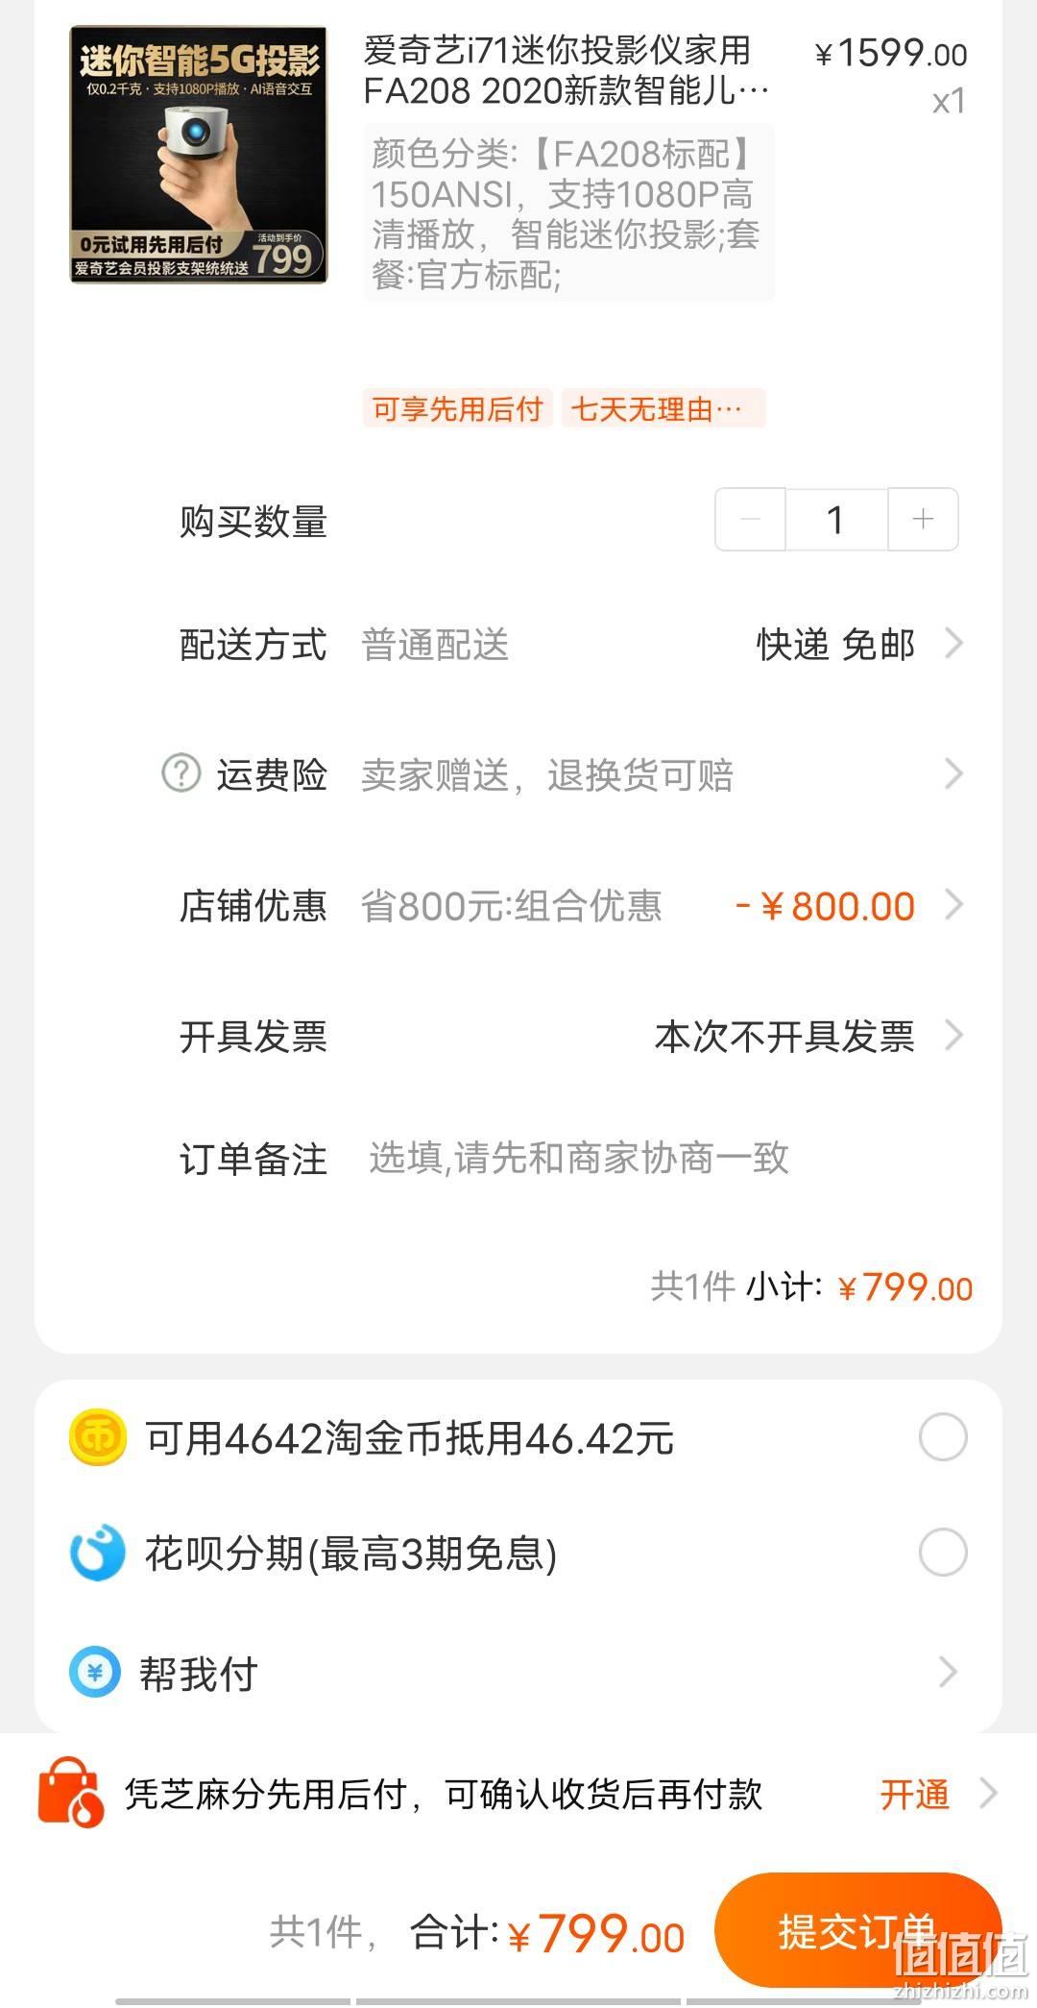
Task: Open 店铺优惠 discount chevron
Action: tap(953, 905)
